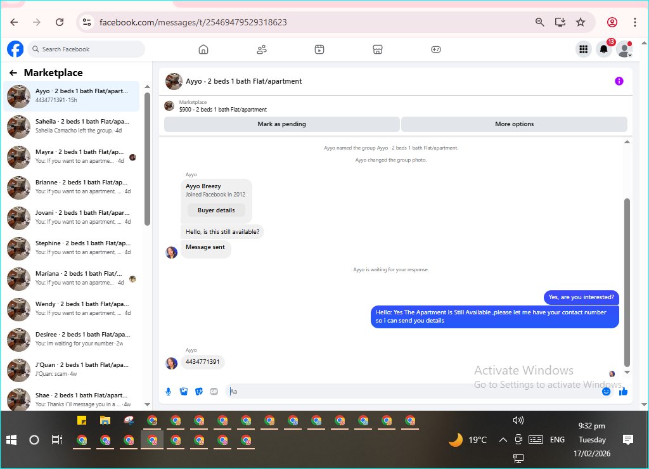Open conversation information purple icon
The height and width of the screenshot is (469, 649).
[x=619, y=81]
